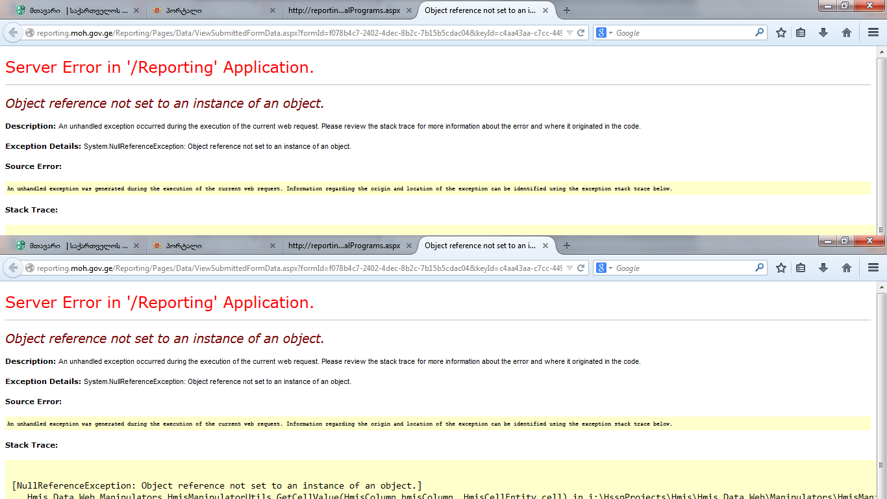Viewport: 887px width, 499px height.
Task: Click the back arrow in the upper browser window
Action: (x=14, y=32)
